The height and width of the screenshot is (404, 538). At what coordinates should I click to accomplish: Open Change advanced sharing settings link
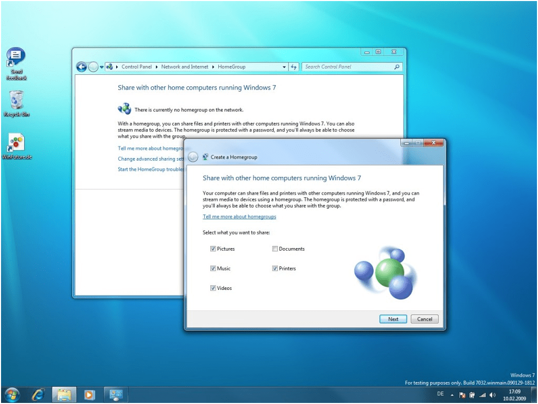(x=151, y=159)
